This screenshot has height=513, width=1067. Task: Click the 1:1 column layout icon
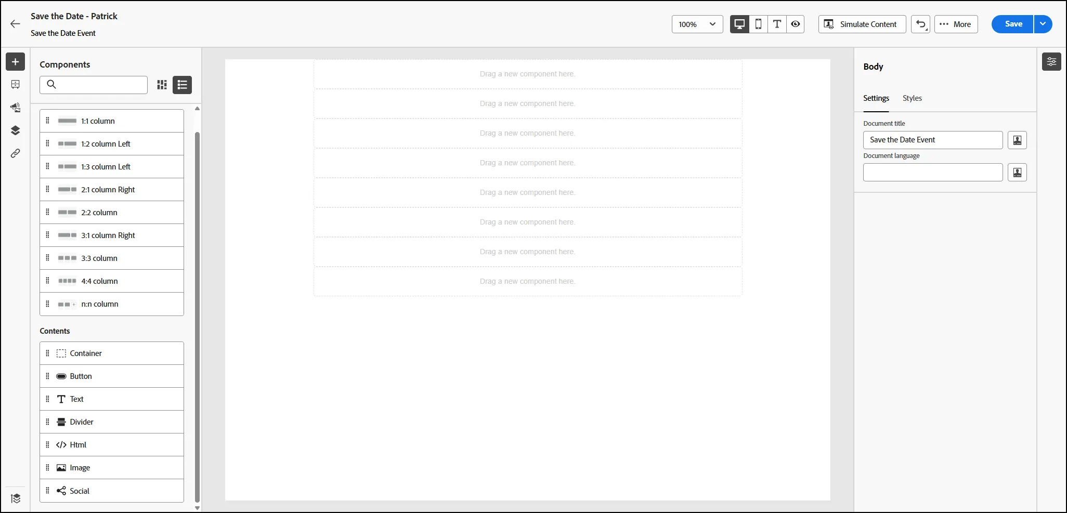click(67, 121)
